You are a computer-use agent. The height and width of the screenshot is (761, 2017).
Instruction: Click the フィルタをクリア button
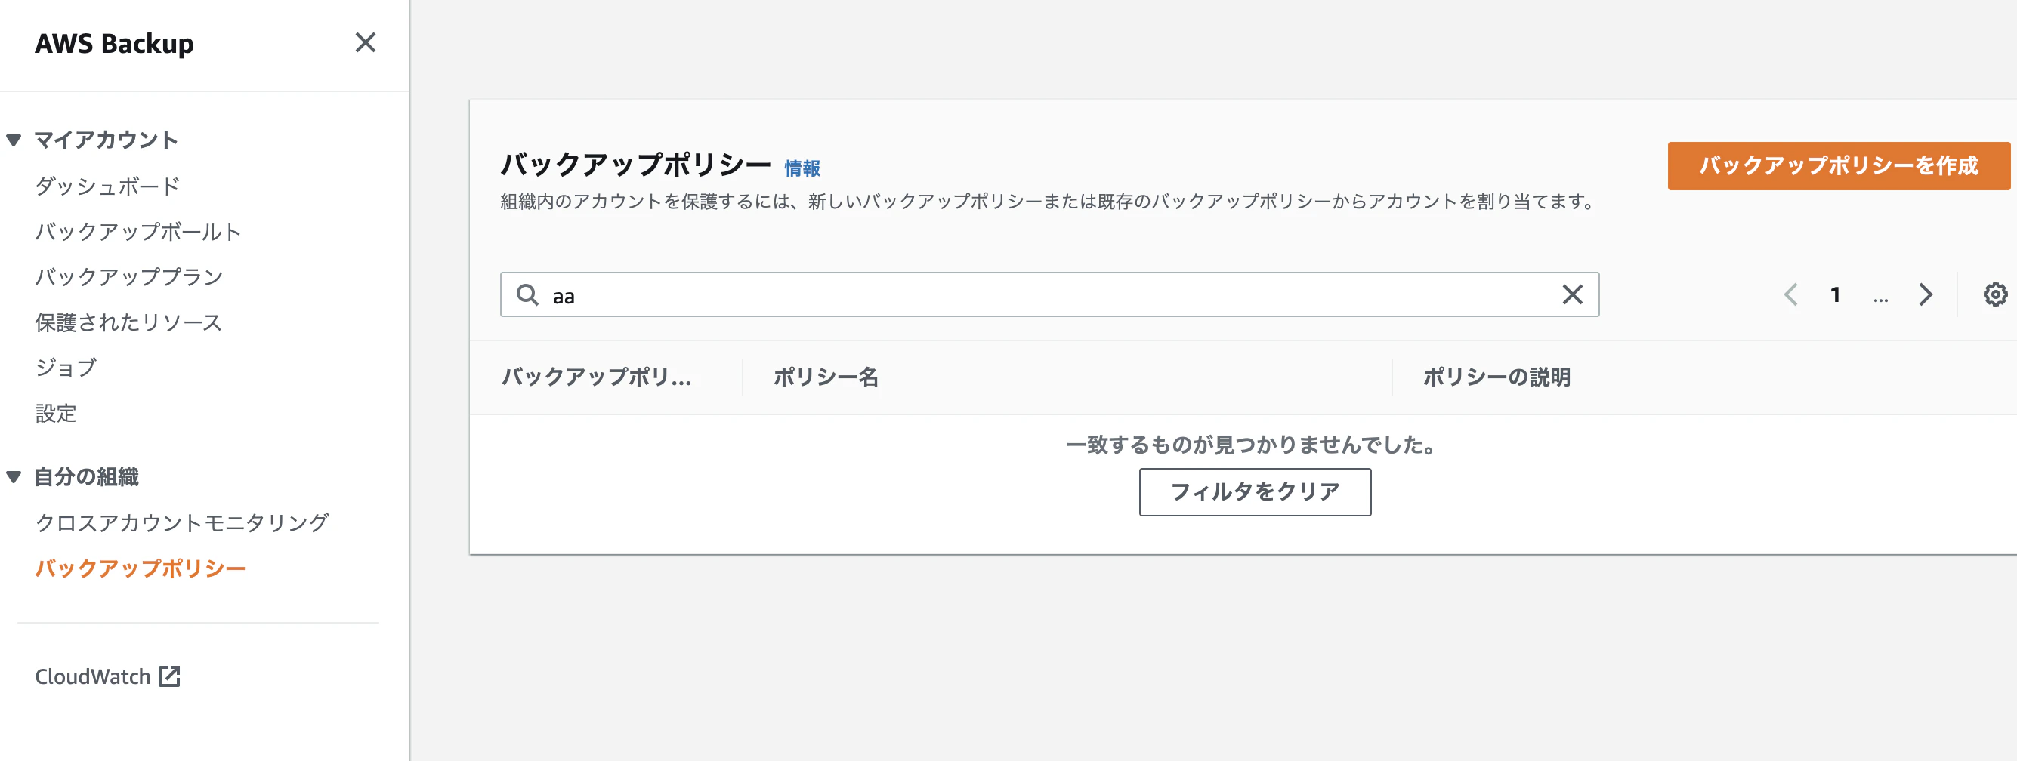point(1254,491)
